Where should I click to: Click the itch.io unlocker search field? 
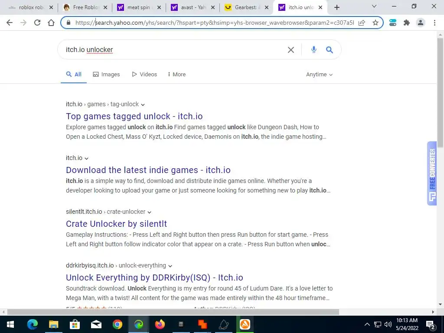(x=173, y=50)
